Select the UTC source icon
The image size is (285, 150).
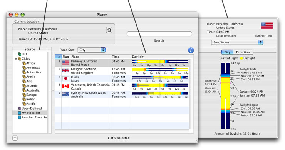(20, 54)
